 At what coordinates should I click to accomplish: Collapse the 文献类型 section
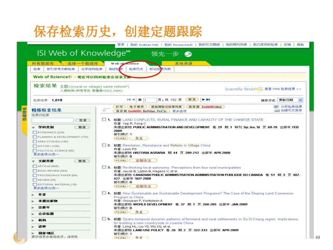33,161
